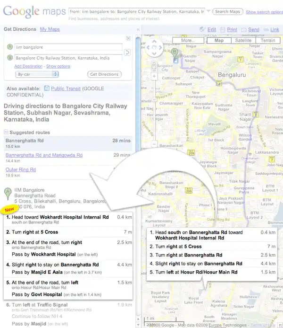283x328 pixels.
Task: Click step 3 At the end of road turn right
Action: (x=69, y=248)
